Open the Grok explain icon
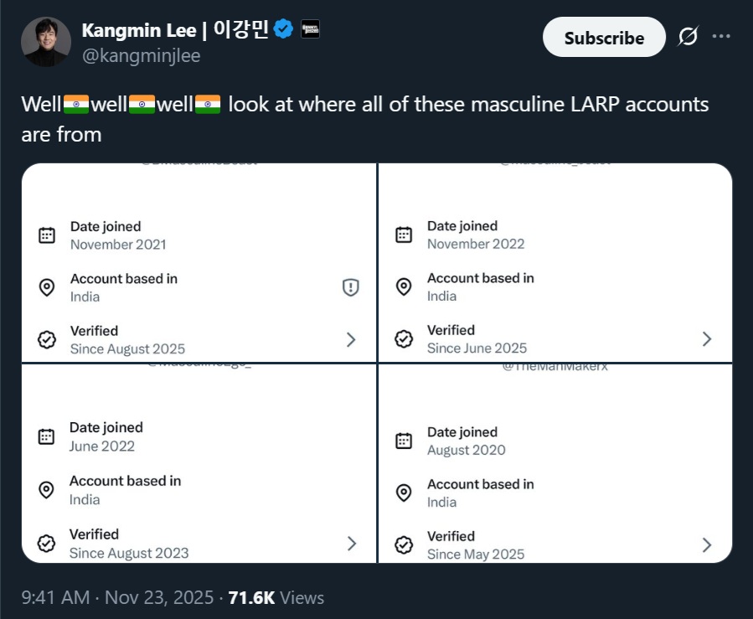This screenshot has height=619, width=753. click(x=688, y=38)
